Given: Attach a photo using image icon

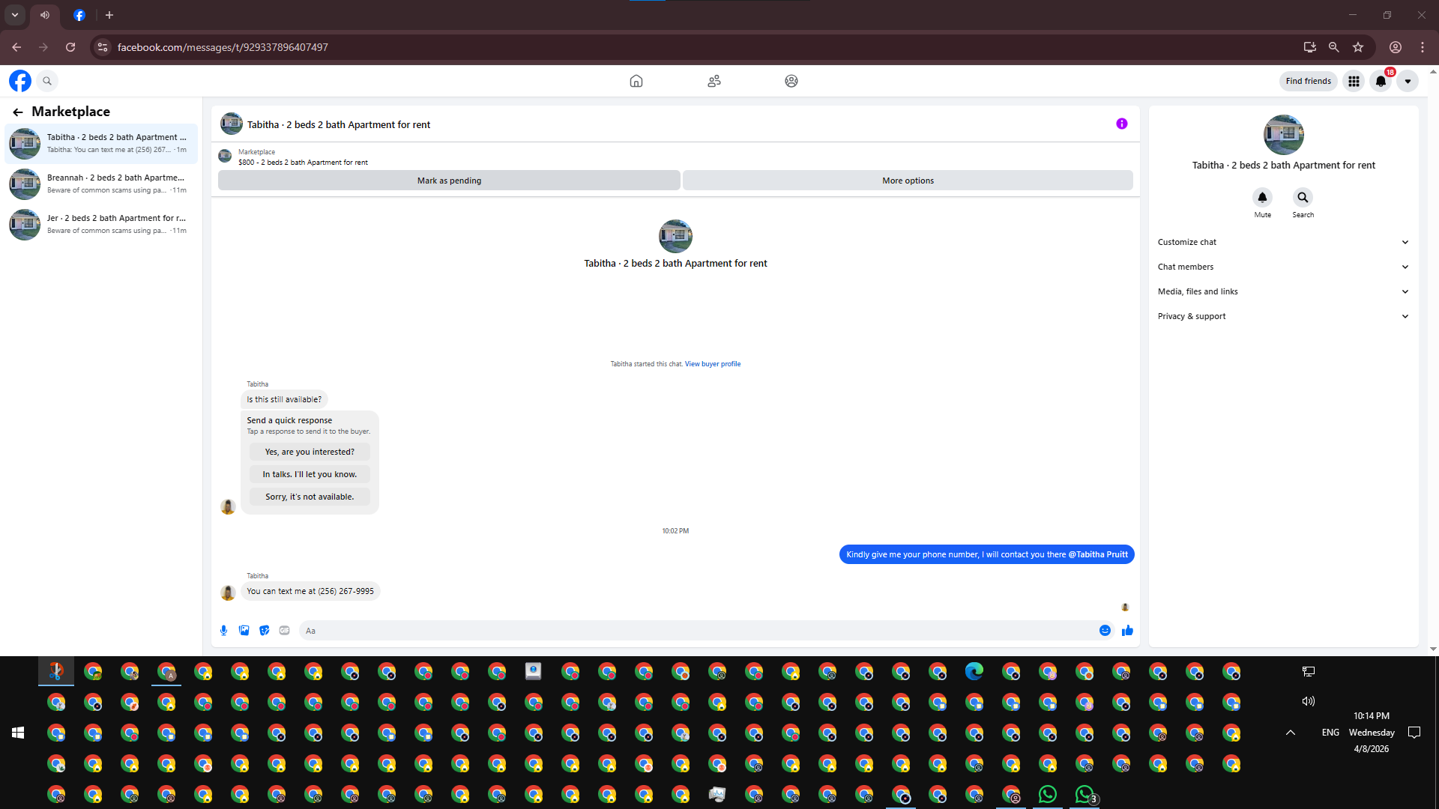Looking at the screenshot, I should click(244, 631).
